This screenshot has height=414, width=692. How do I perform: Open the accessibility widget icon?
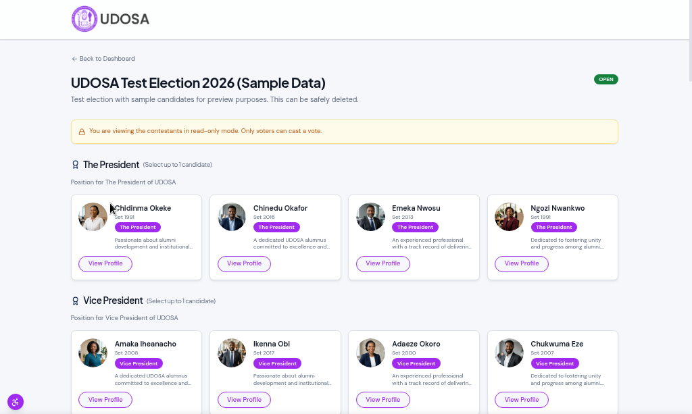[x=16, y=402]
